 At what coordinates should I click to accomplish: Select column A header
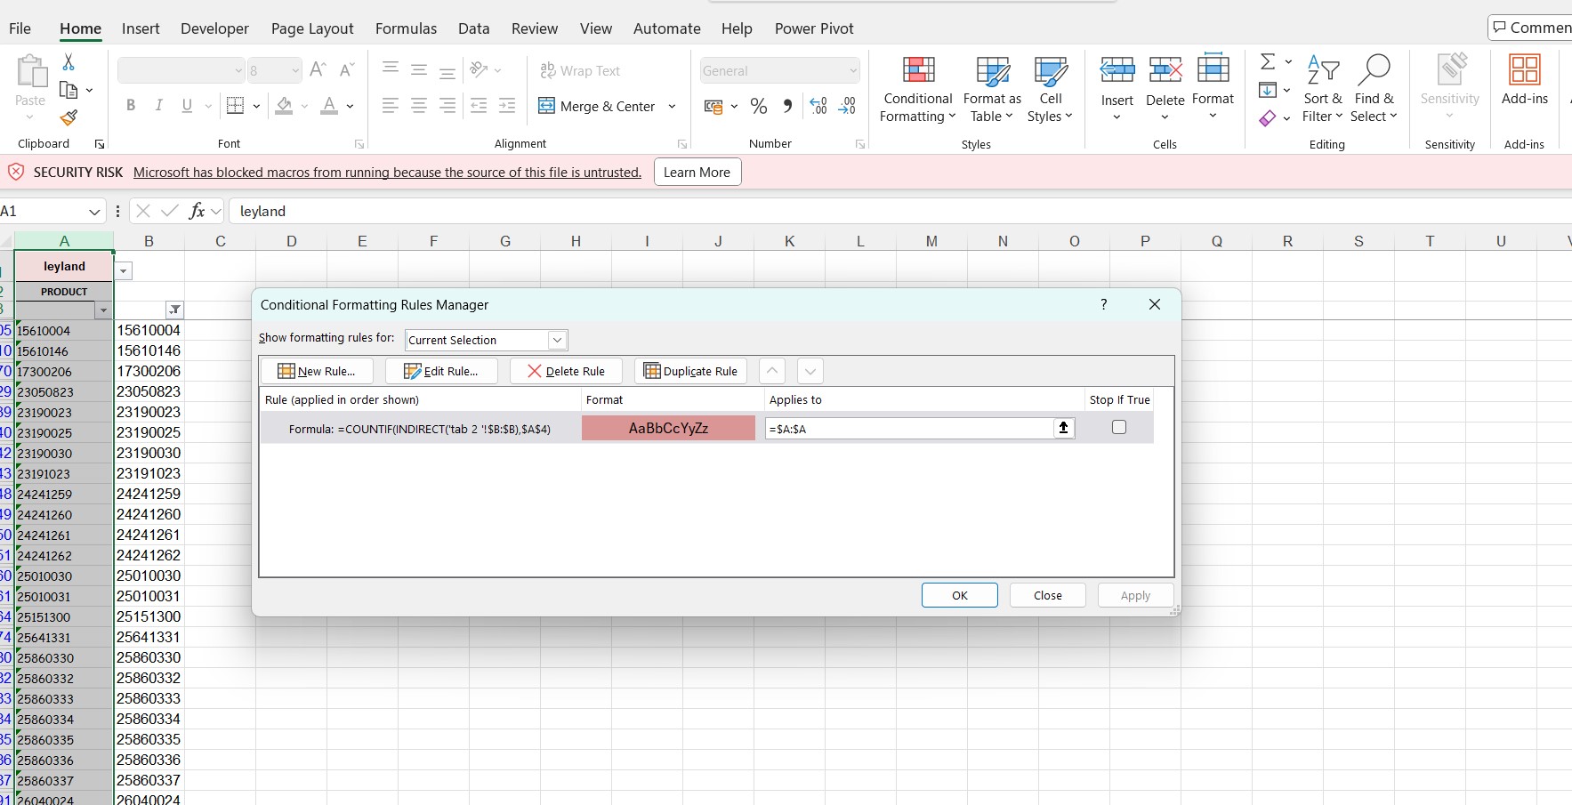coord(64,241)
